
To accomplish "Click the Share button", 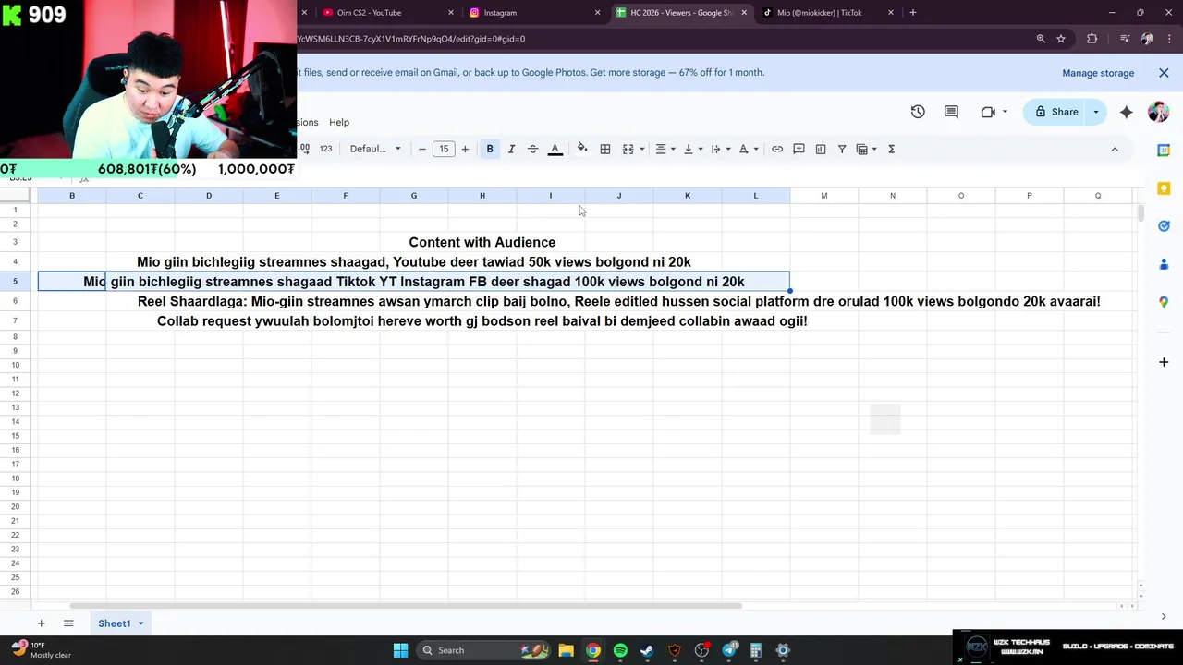I will (1056, 112).
